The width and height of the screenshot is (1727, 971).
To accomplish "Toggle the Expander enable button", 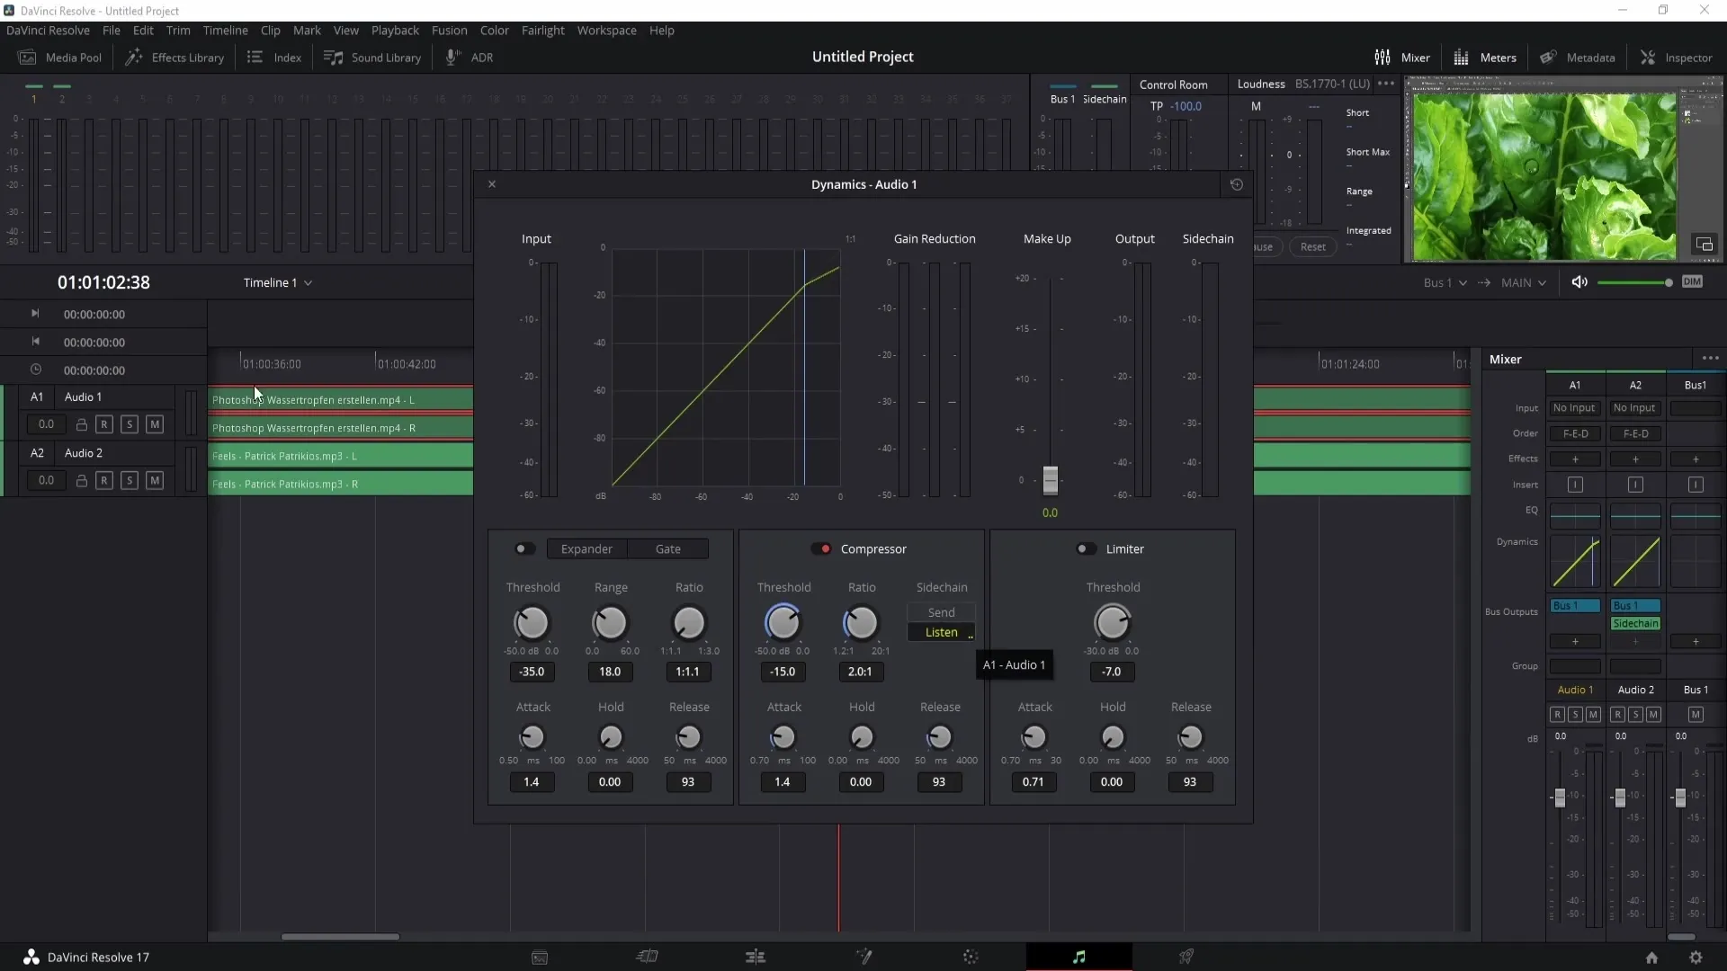I will (x=520, y=548).
